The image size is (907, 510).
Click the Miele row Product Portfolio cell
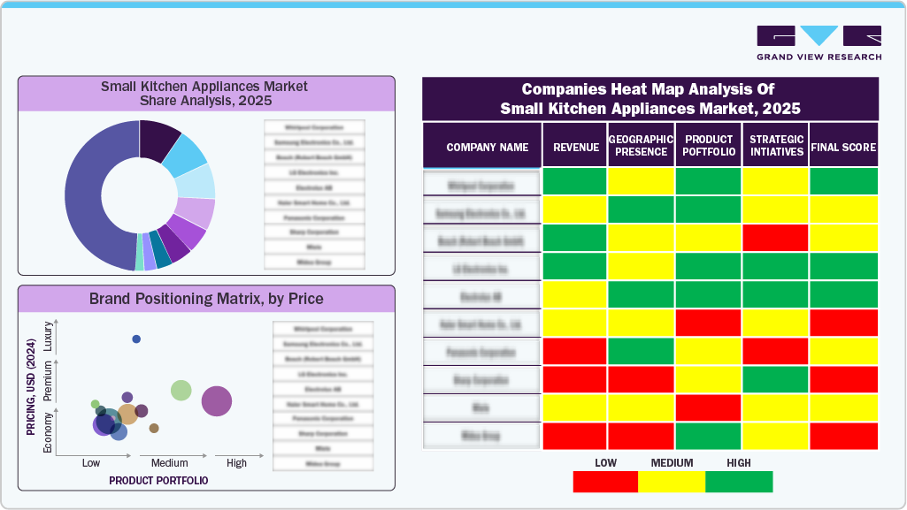click(708, 407)
